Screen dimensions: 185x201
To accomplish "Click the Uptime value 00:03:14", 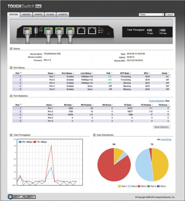I will (131, 57).
